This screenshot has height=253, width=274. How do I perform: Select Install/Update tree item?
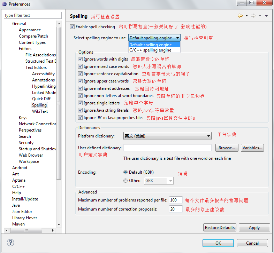point(25,199)
